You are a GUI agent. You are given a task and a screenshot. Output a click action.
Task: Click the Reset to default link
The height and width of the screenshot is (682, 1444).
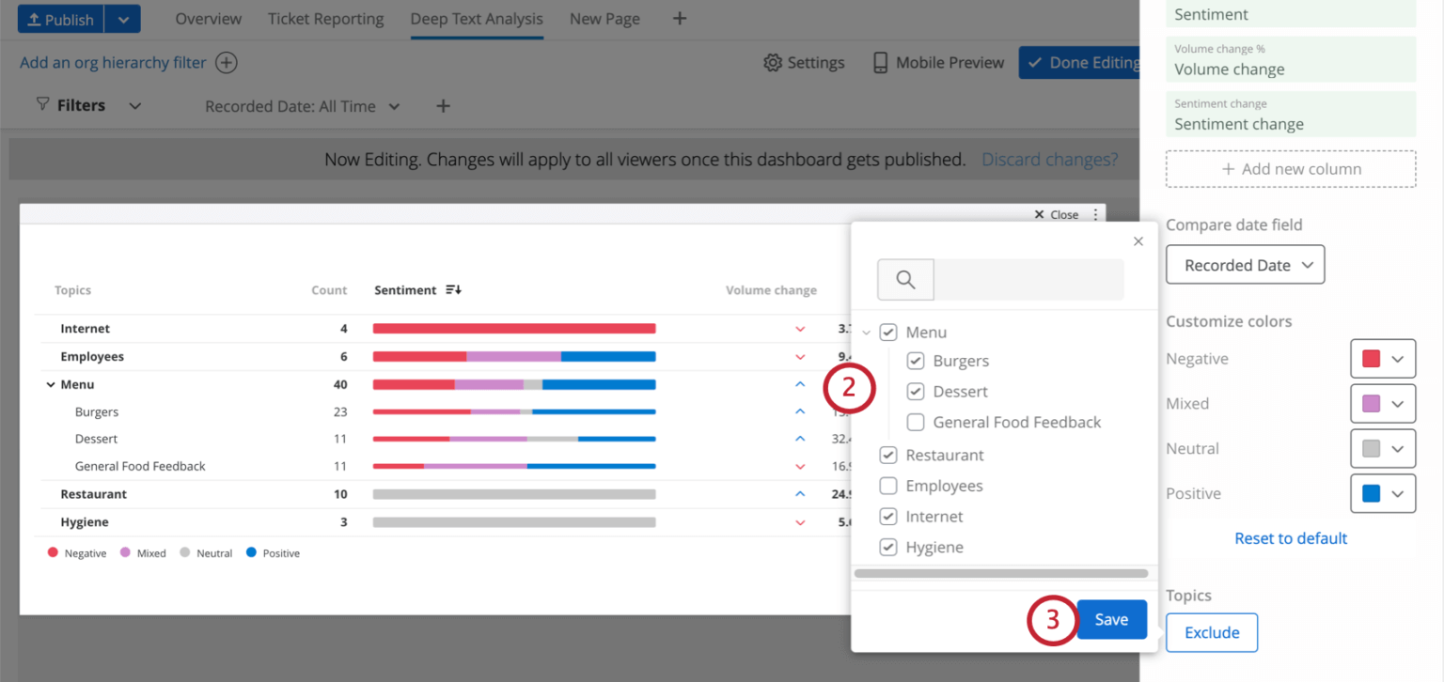click(1291, 538)
